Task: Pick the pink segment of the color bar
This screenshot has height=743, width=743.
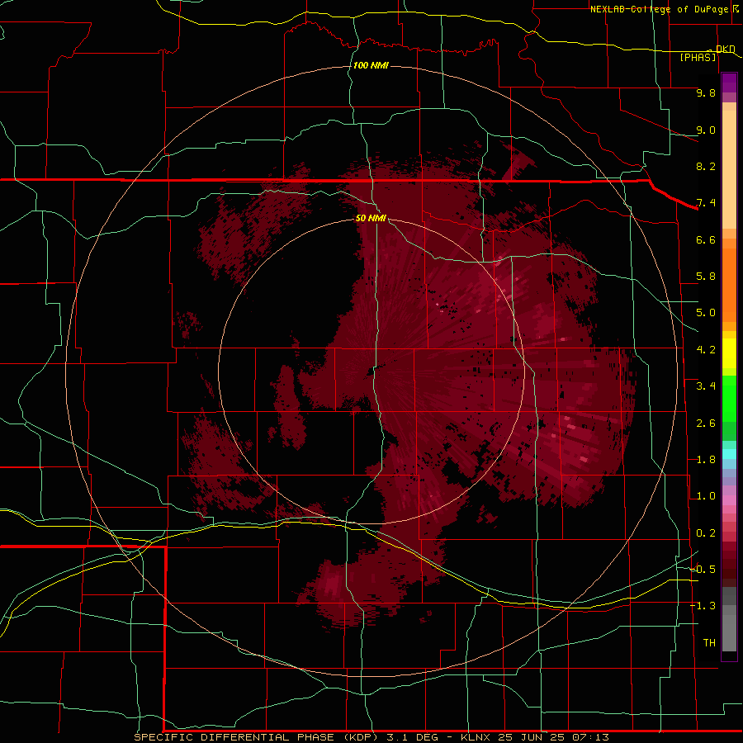Action: (x=729, y=500)
